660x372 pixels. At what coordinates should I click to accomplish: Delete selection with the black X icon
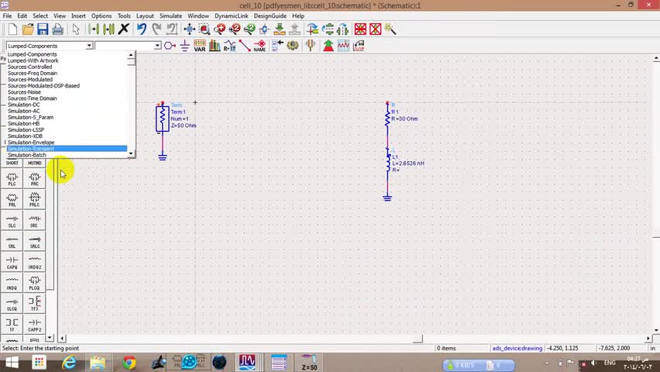tap(123, 29)
